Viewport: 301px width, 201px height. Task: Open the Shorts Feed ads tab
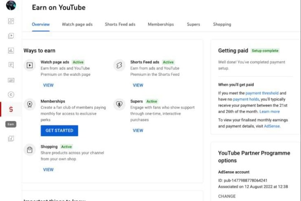(x=120, y=24)
